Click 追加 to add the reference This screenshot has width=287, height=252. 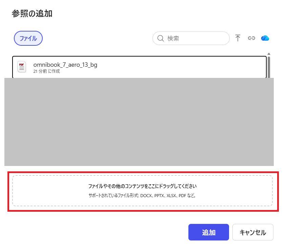pos(208,232)
